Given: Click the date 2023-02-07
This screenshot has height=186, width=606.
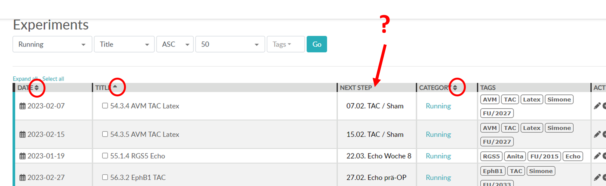Looking at the screenshot, I should [46, 106].
